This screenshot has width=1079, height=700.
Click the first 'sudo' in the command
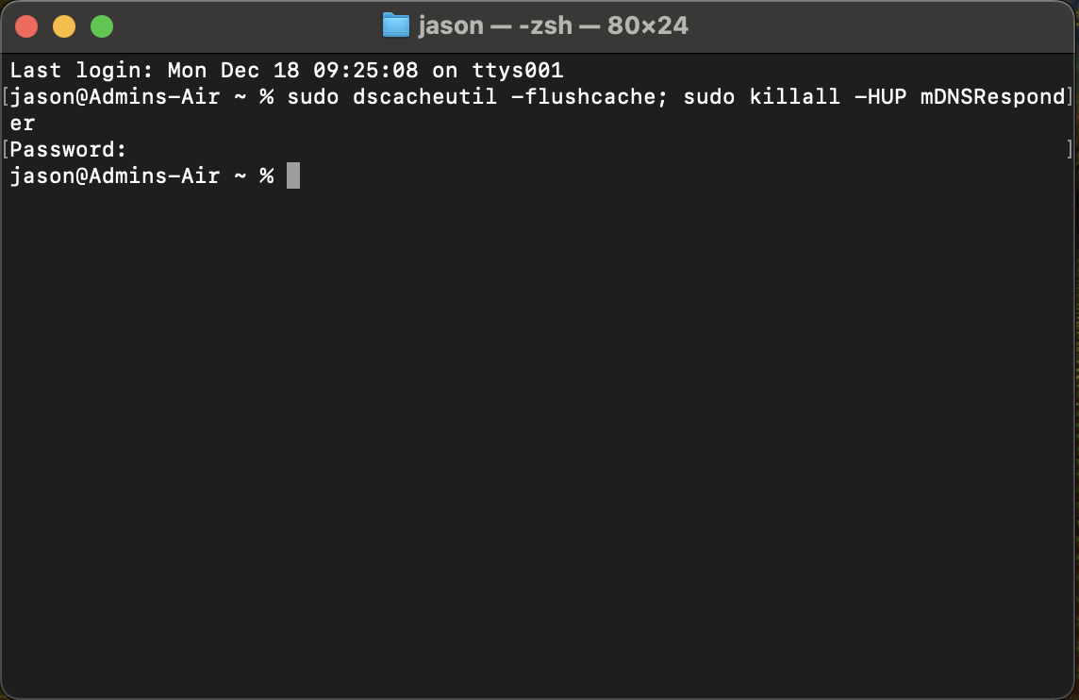pos(312,96)
